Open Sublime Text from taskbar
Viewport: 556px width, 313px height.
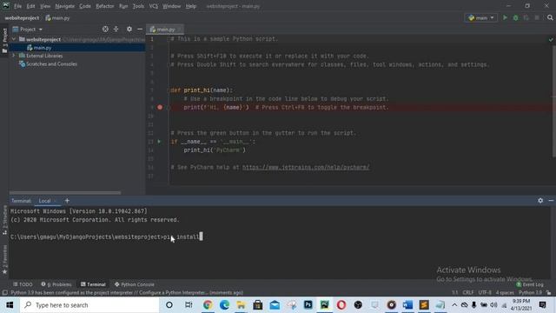424,305
